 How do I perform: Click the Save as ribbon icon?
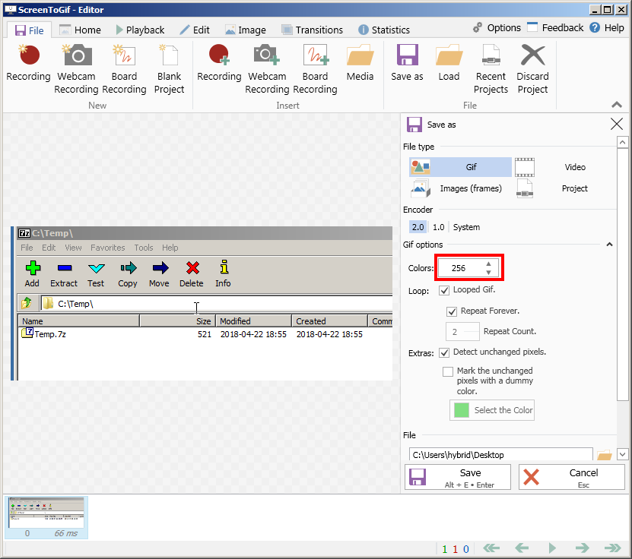407,63
